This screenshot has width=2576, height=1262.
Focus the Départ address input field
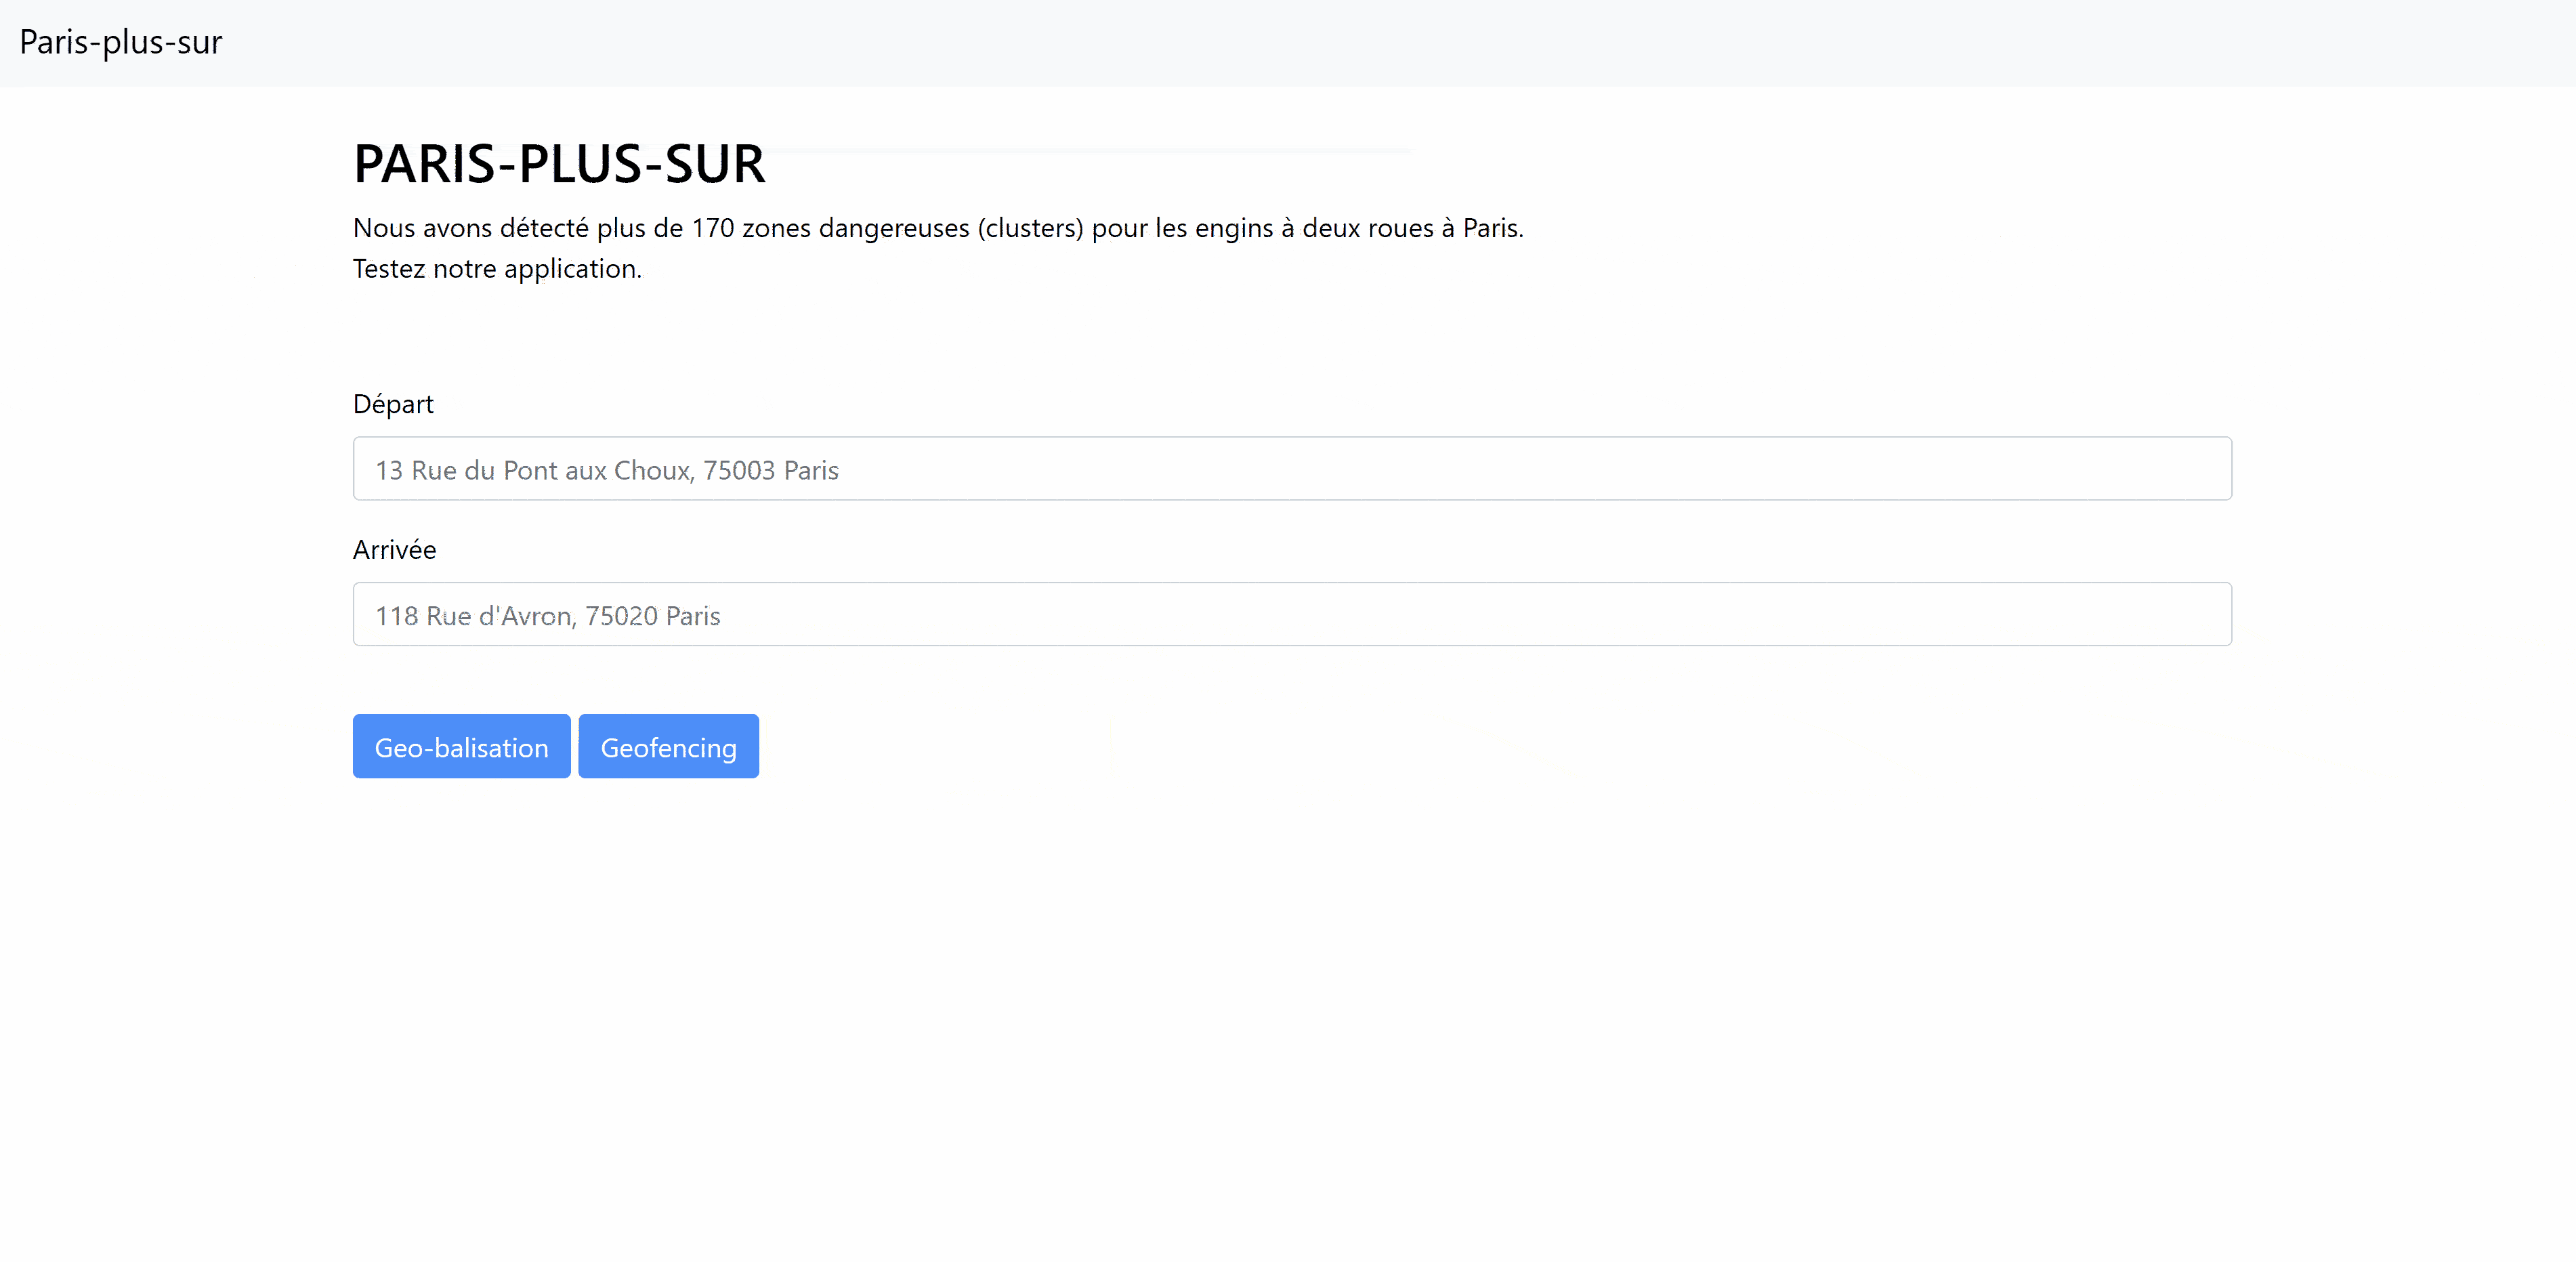tap(1291, 469)
